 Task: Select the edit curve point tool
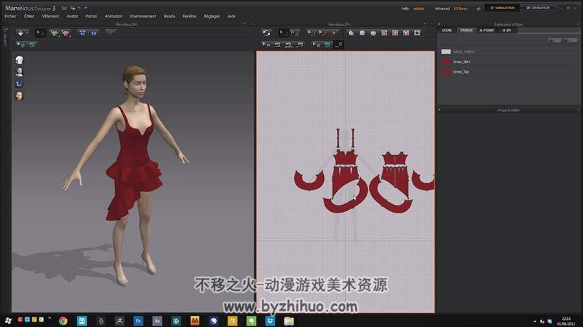click(323, 33)
